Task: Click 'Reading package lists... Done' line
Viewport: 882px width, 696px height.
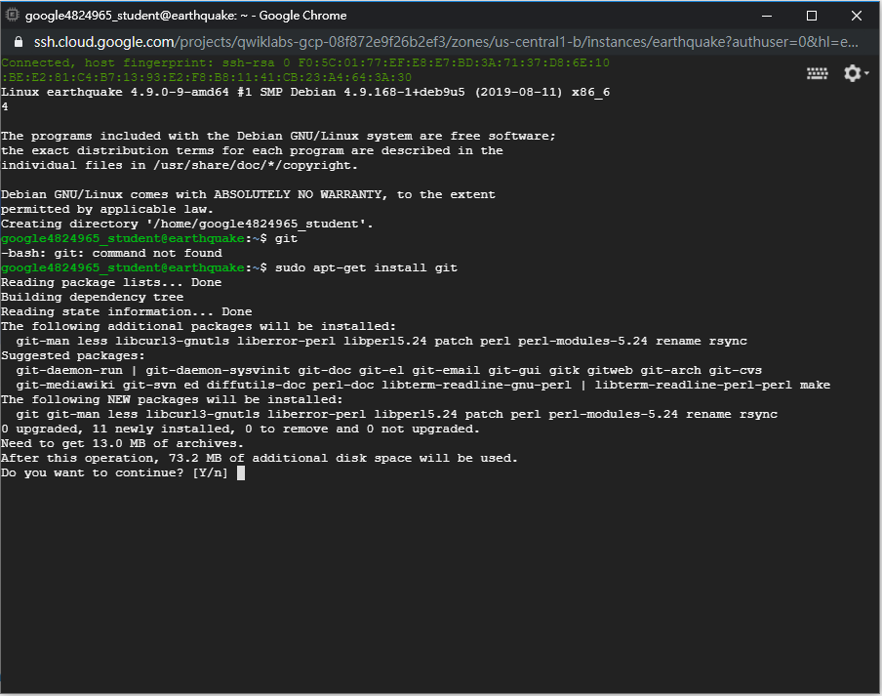Action: (111, 282)
